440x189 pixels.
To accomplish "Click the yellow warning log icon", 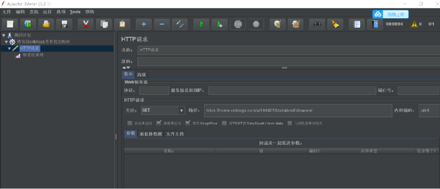I will (x=414, y=25).
